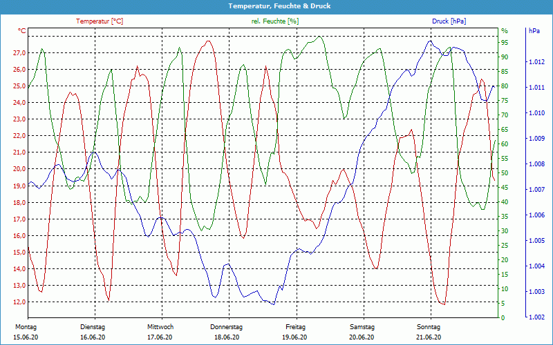Image resolution: width=553 pixels, height=345 pixels.
Task: Click the '70' humidity axis value
Action: pos(505,115)
